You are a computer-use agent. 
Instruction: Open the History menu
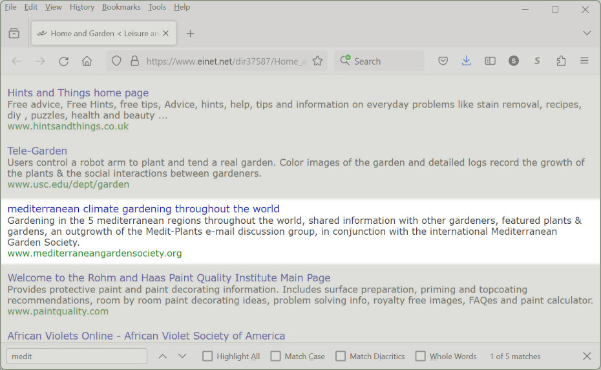click(x=81, y=7)
